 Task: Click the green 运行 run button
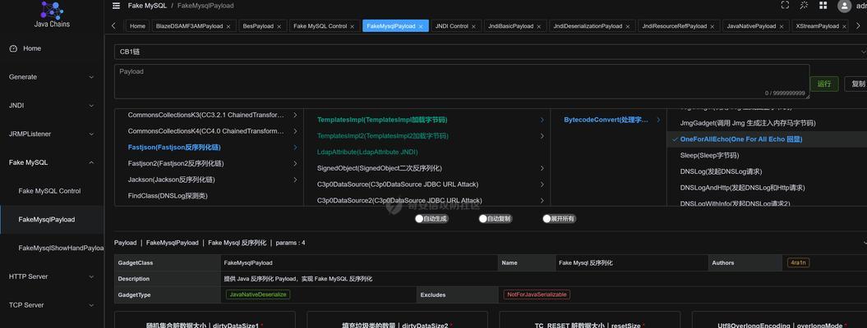coord(824,84)
